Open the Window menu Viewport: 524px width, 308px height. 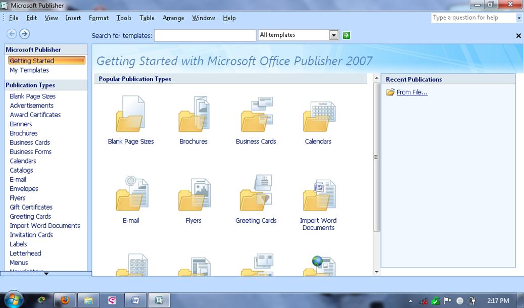204,18
